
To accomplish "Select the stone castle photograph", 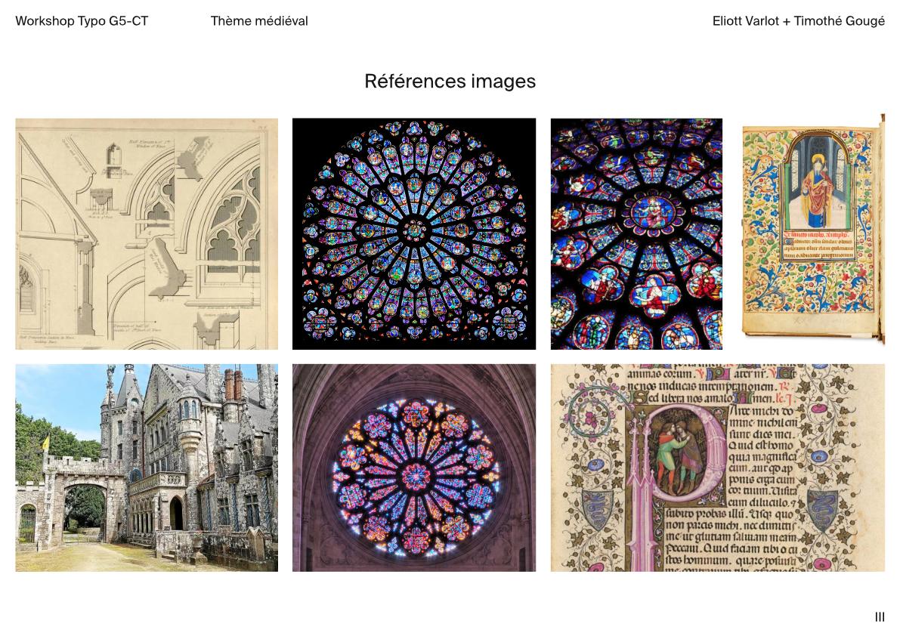I will pyautogui.click(x=146, y=467).
